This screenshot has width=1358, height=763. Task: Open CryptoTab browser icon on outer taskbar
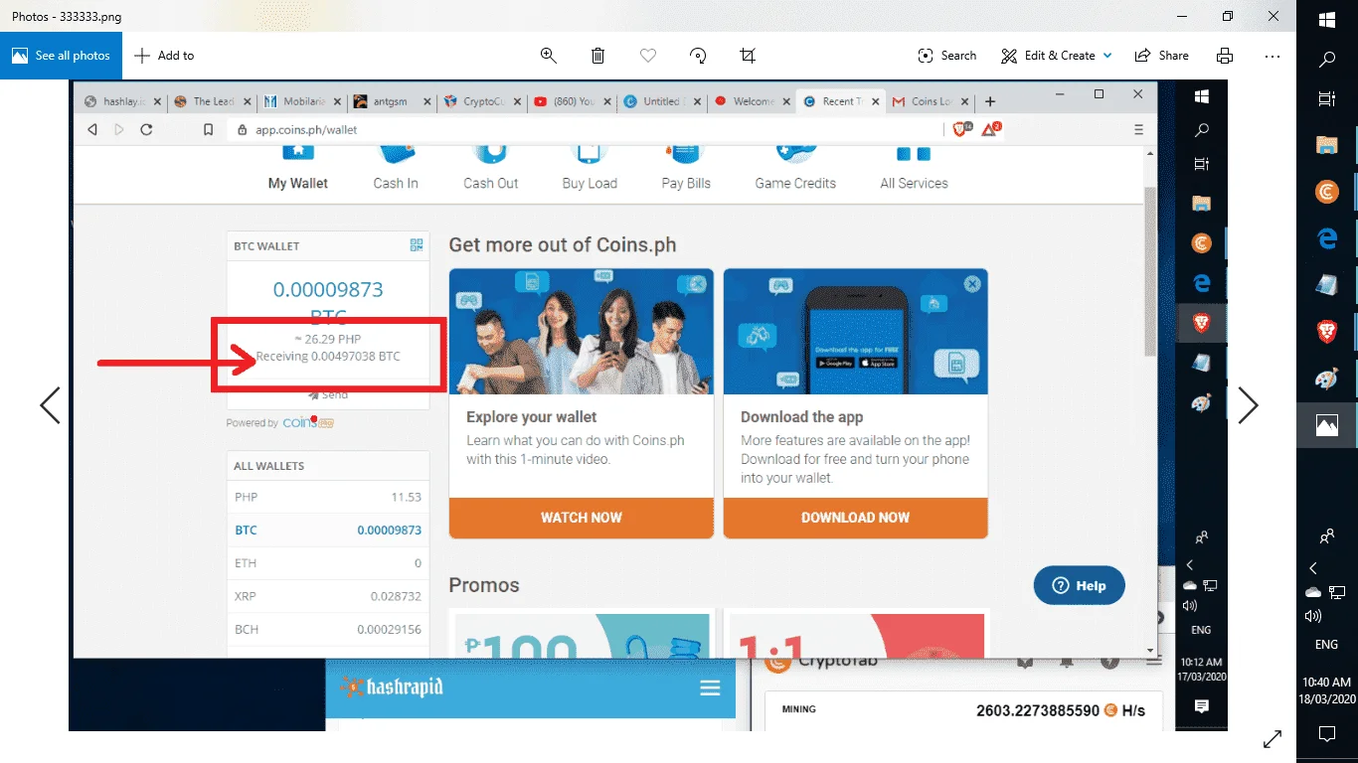[1327, 192]
